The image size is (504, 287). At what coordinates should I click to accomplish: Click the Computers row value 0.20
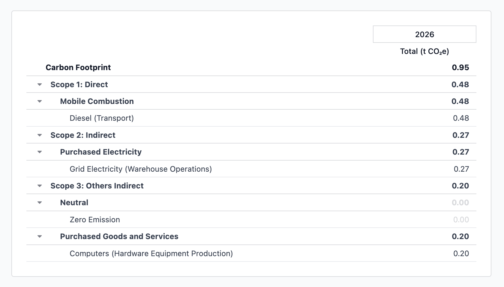pyautogui.click(x=461, y=254)
